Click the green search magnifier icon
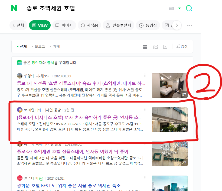This screenshot has width=222, height=191. pyautogui.click(x=189, y=8)
